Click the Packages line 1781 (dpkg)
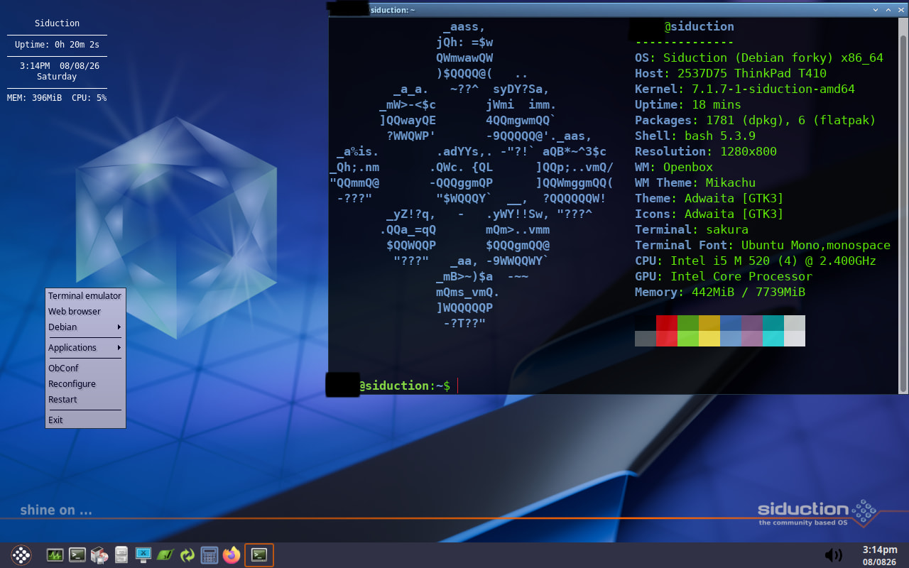 coord(756,121)
